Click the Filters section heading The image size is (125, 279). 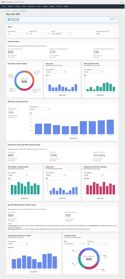(x=10, y=27)
